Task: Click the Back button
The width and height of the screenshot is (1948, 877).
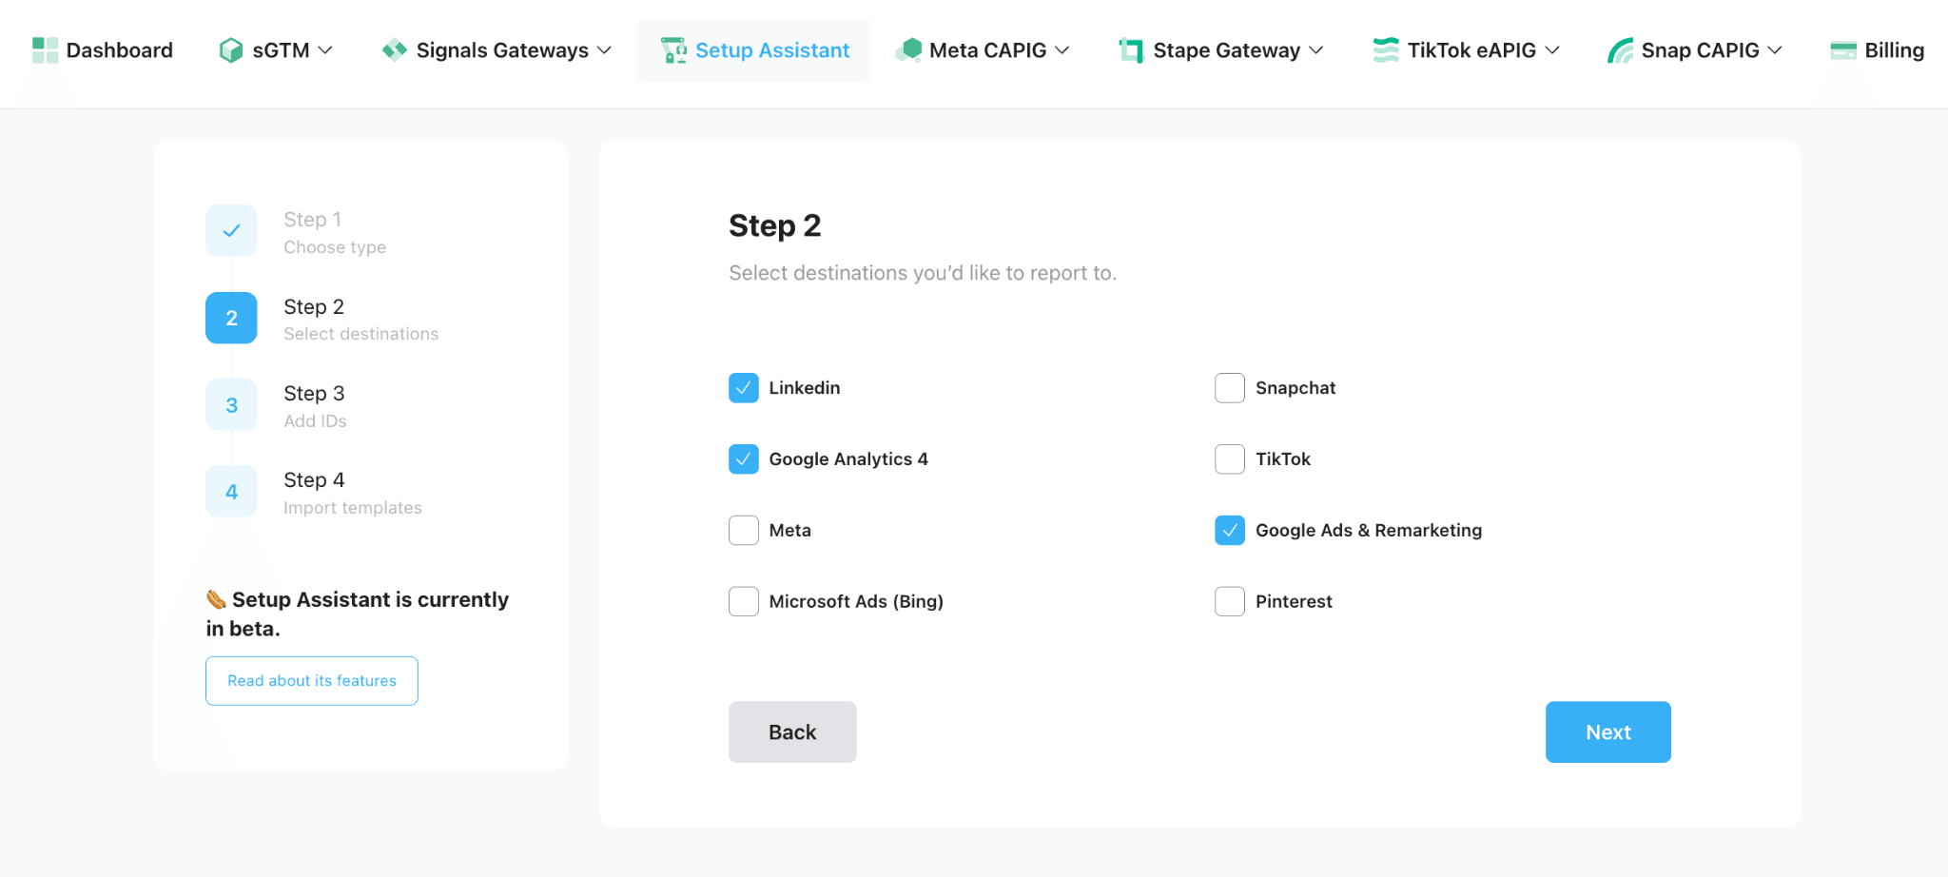Action: pos(792,732)
